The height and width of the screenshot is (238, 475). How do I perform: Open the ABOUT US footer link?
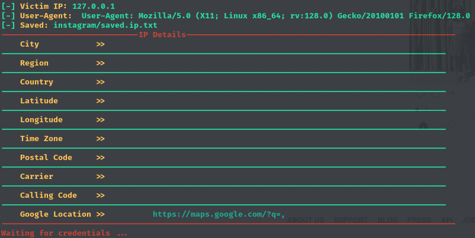tap(306, 220)
